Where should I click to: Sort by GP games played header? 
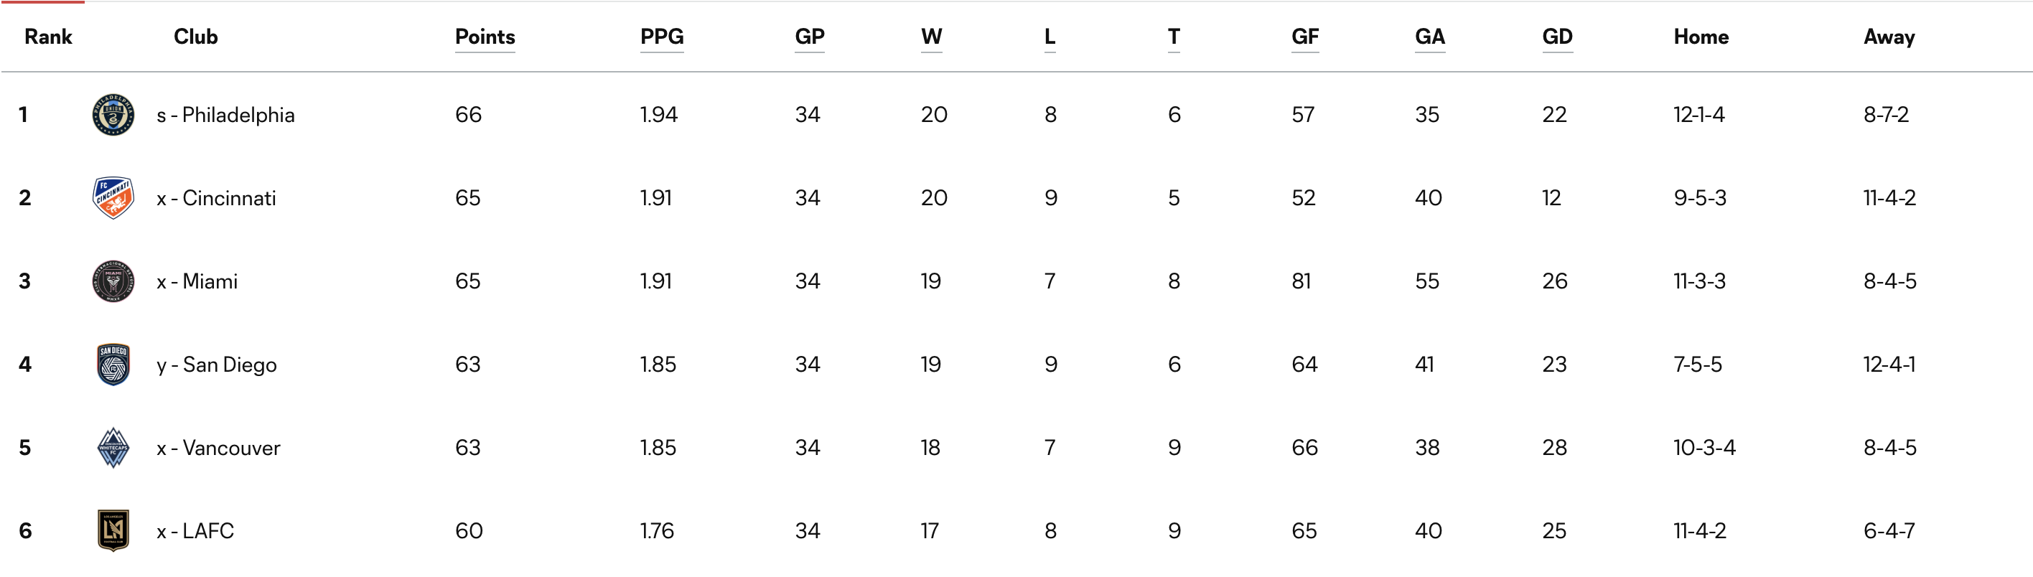pos(809,37)
